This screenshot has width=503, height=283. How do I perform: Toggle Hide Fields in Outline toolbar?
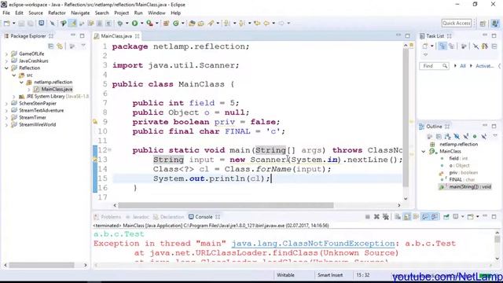point(457,137)
